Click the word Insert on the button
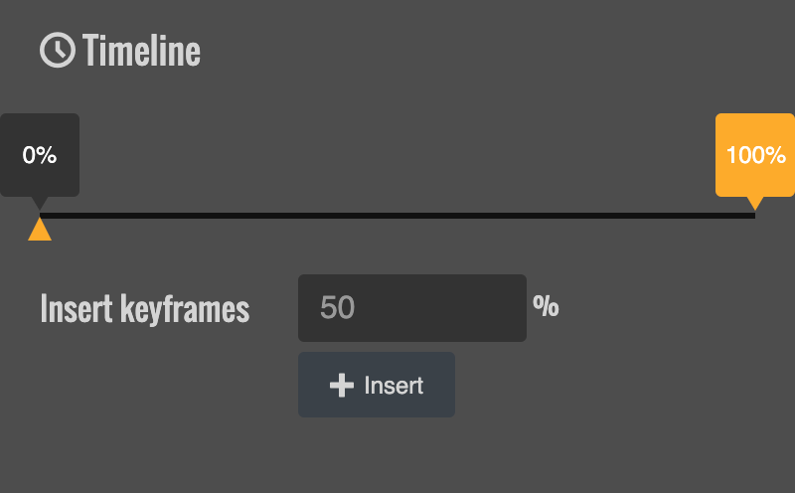 click(394, 386)
